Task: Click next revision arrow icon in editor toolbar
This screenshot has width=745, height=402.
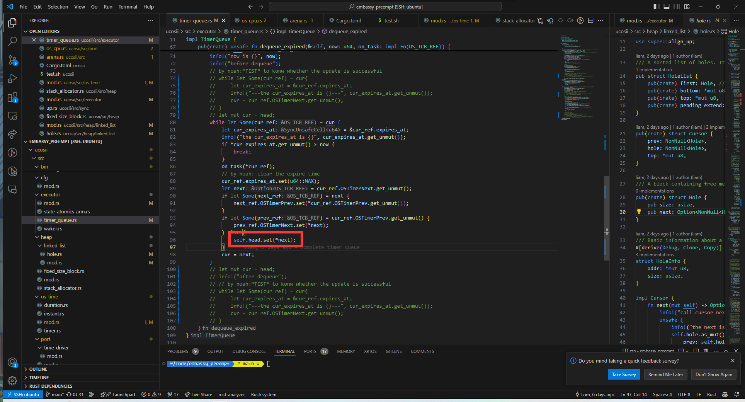Action: pyautogui.click(x=570, y=20)
